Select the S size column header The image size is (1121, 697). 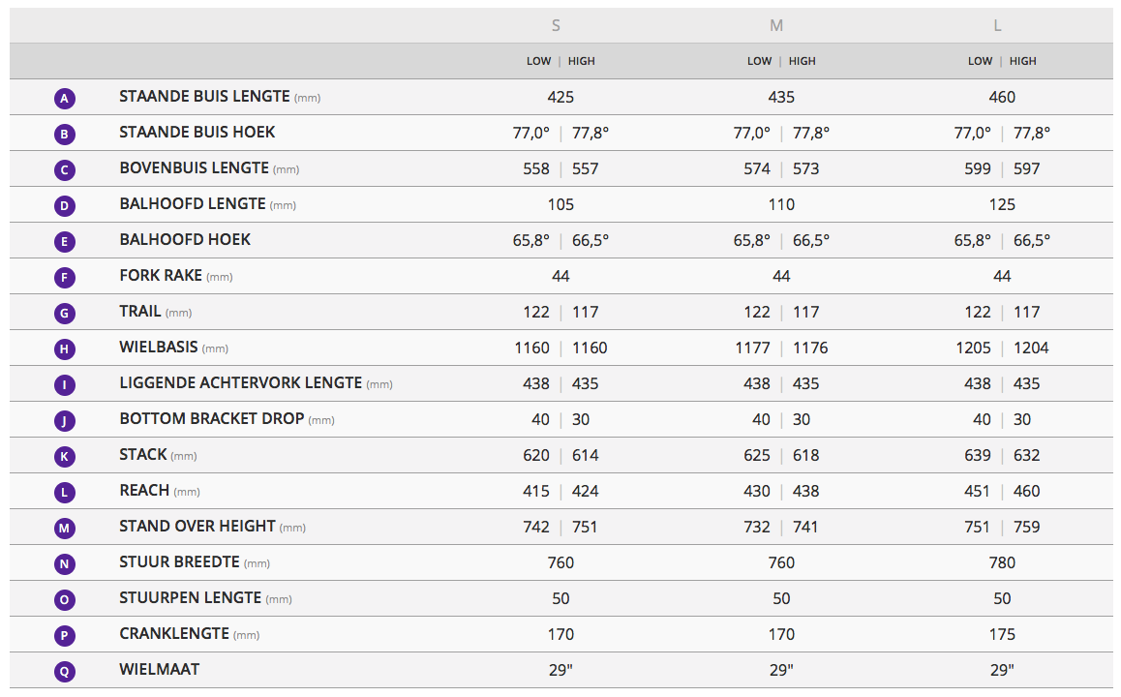[556, 25]
